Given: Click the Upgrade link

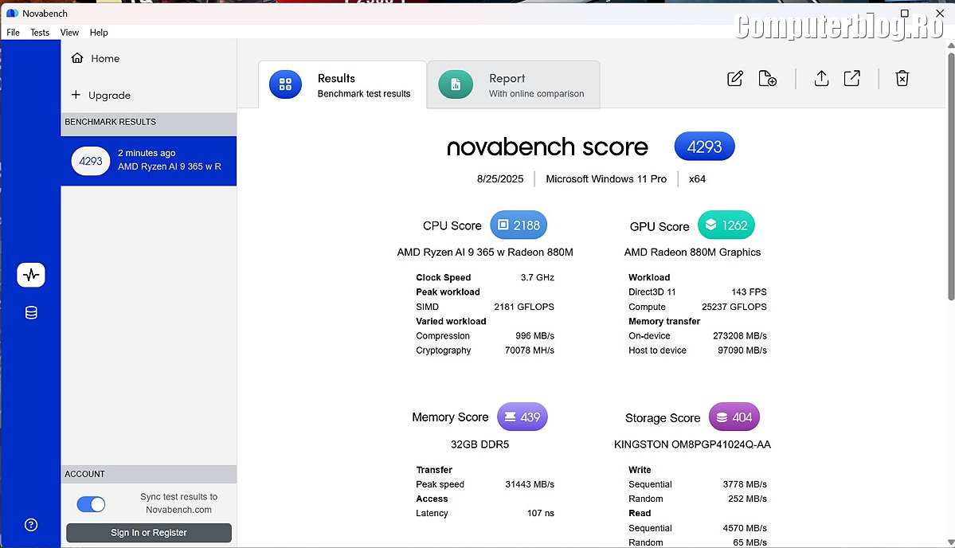Looking at the screenshot, I should pyautogui.click(x=110, y=95).
